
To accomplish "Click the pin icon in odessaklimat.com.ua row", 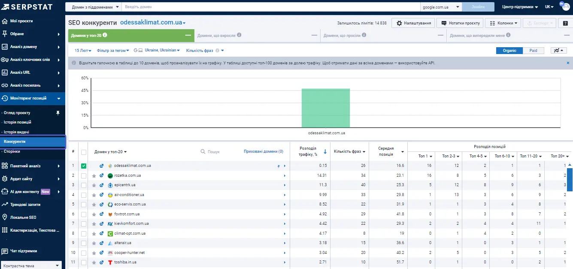I will (279, 166).
